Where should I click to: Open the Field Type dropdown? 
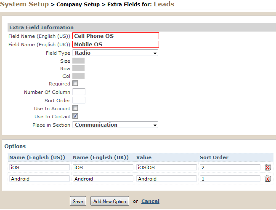coord(115,53)
